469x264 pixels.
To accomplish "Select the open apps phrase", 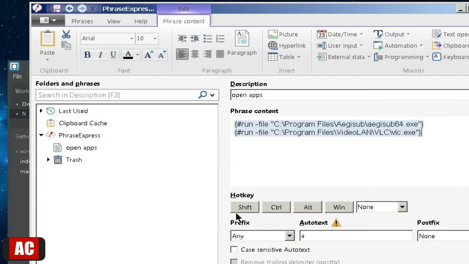I will point(81,148).
